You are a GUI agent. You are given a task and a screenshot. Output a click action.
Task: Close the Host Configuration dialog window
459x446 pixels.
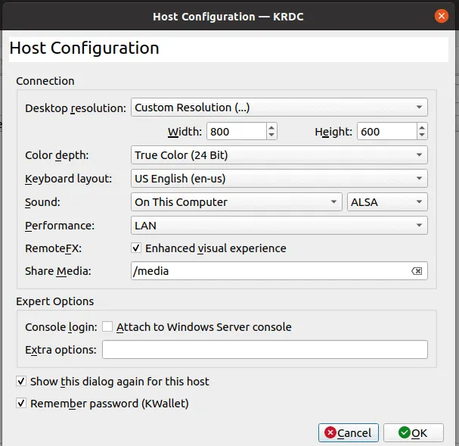[442, 16]
